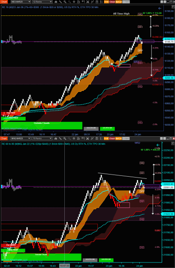Open the bar type icon in MES toolbar
Image resolution: width=175 pixels, height=268 pixels.
[56, 2]
